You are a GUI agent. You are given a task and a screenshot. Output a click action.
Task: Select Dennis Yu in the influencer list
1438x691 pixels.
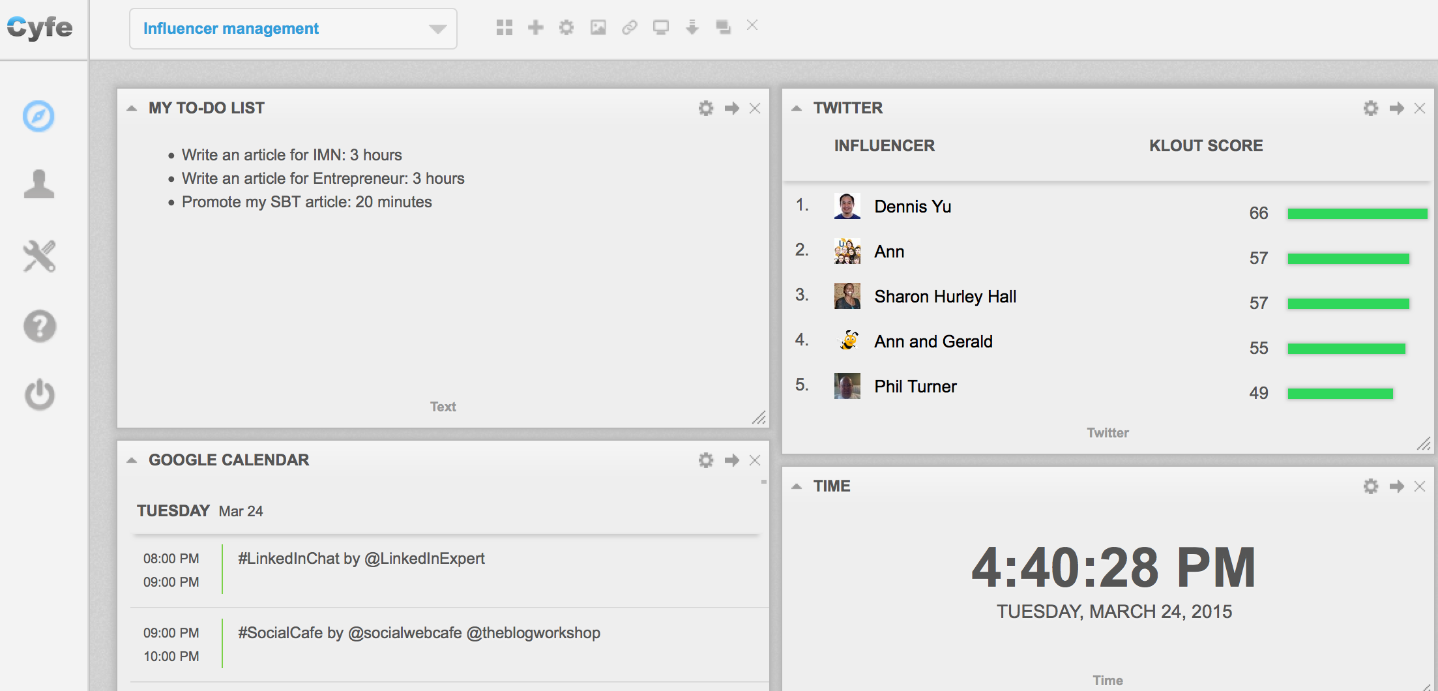click(x=912, y=207)
